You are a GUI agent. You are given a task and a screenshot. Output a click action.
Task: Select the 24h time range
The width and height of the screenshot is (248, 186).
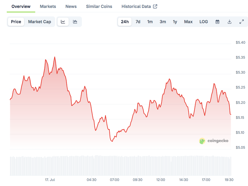[x=125, y=22]
